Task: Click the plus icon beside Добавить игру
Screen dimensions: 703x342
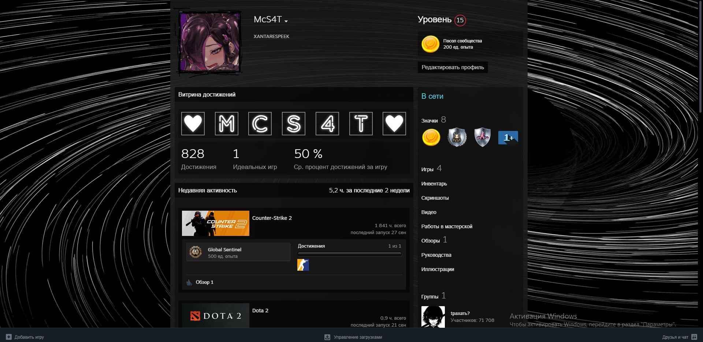Action: pos(9,337)
